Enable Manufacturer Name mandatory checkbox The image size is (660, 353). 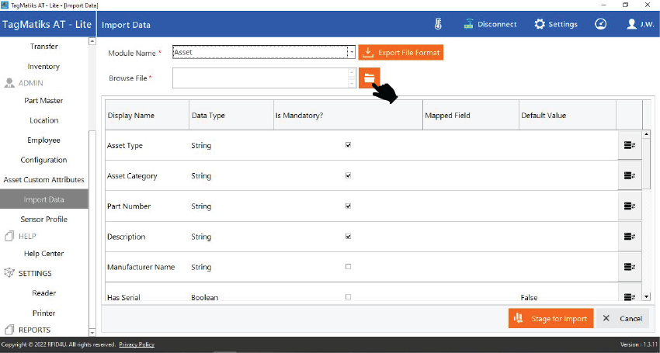348,267
